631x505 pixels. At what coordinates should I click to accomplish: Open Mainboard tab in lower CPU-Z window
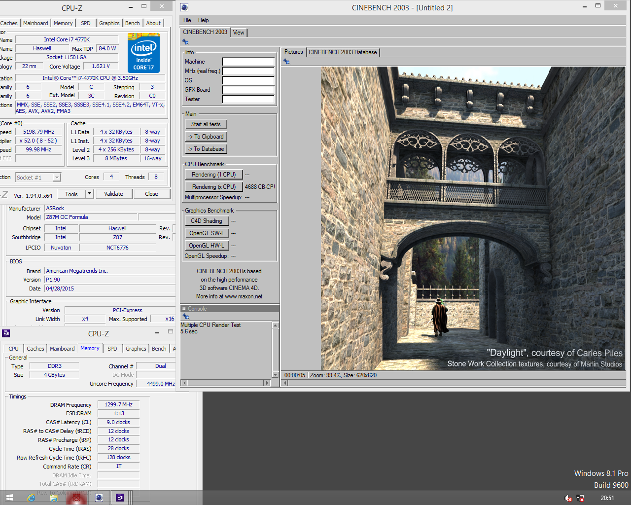62,349
